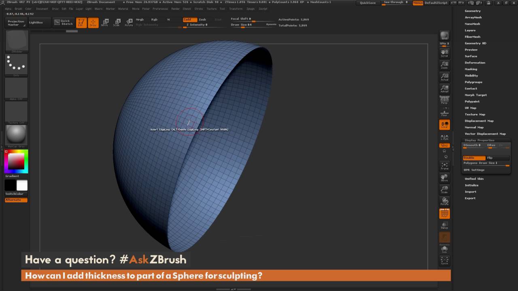Expand the NanoMesh subpalette
This screenshot has height=291, width=518.
(x=472, y=24)
